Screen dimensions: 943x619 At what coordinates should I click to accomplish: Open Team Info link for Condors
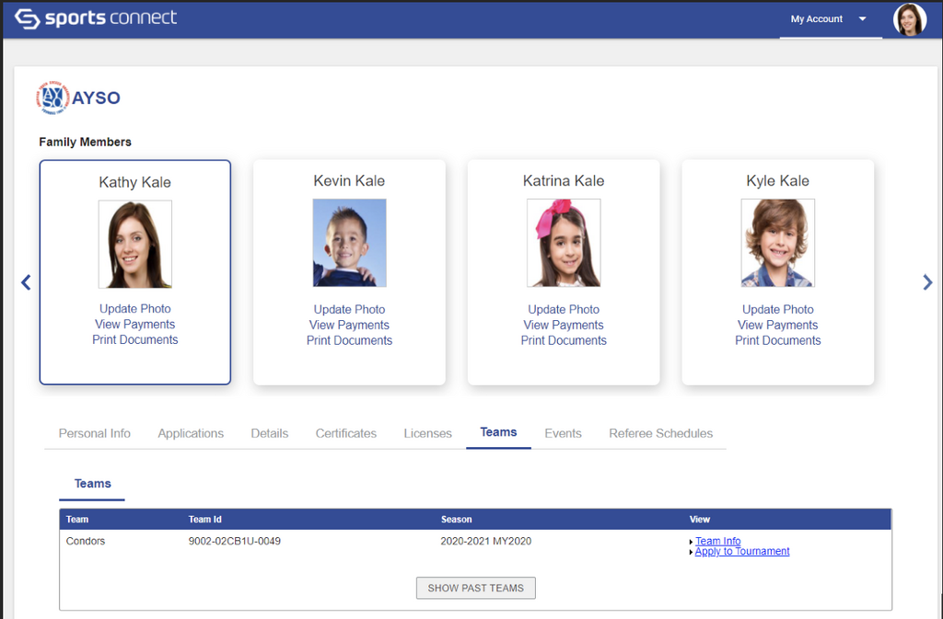[717, 541]
